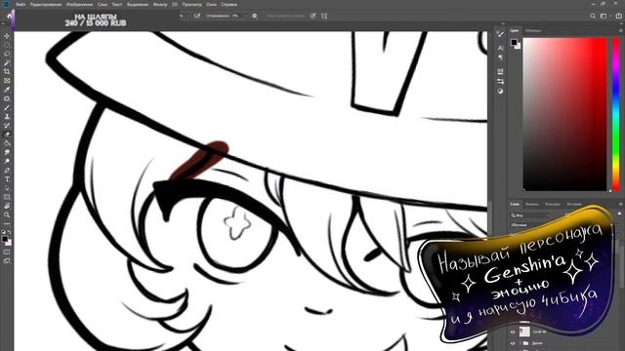Viewport: 625px width, 351px height.
Task: Open the Файл menu
Action: (x=21, y=4)
